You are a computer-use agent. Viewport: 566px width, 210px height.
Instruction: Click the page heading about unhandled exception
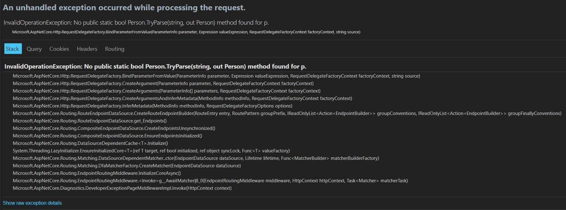(124, 7)
